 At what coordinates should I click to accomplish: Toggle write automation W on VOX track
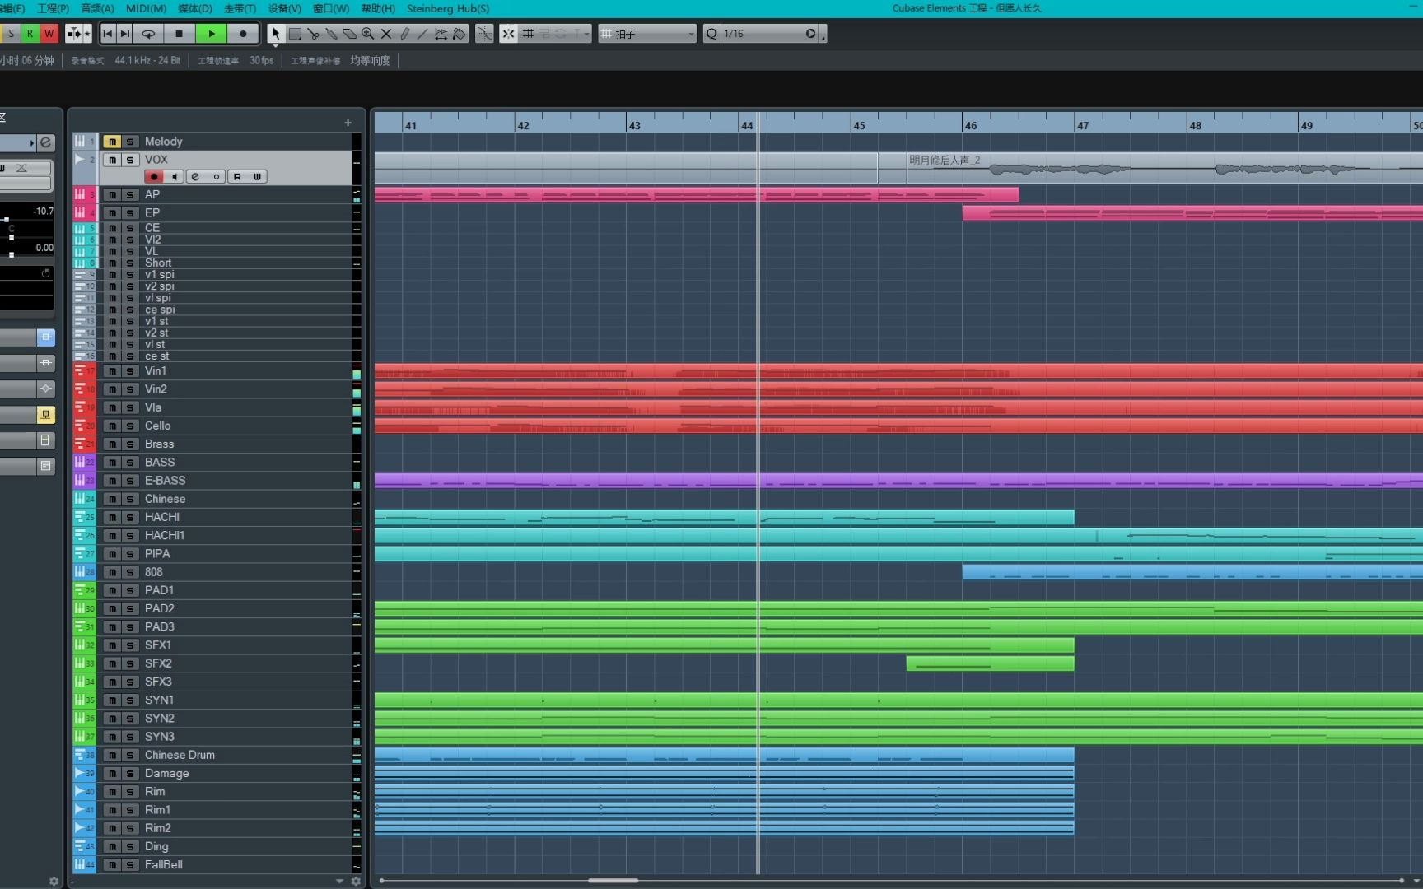(257, 177)
